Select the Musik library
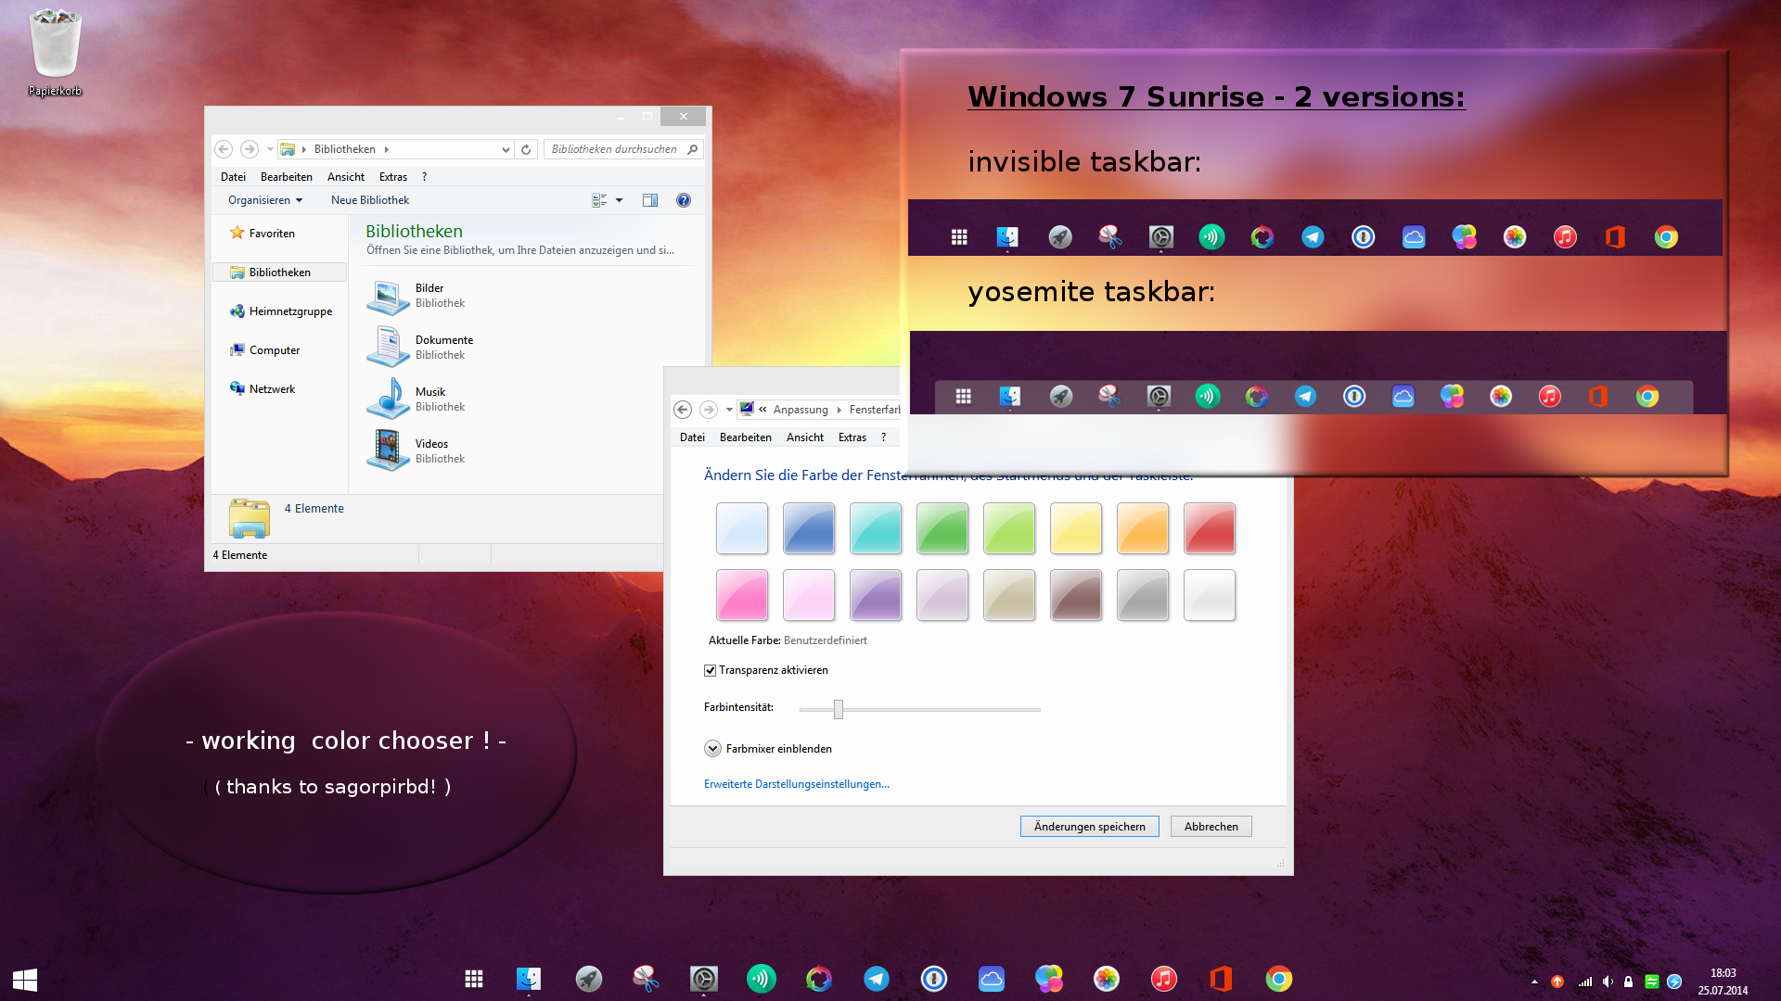1781x1001 pixels. click(x=417, y=399)
